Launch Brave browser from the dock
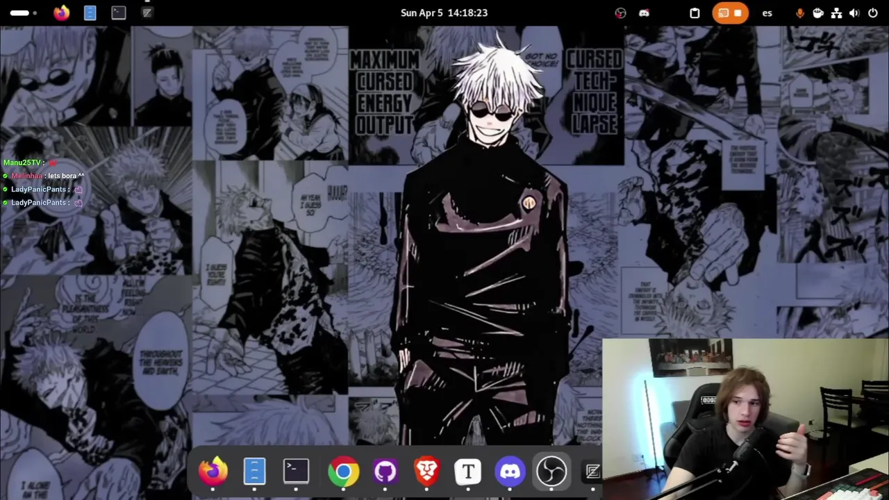This screenshot has height=500, width=889. (426, 472)
